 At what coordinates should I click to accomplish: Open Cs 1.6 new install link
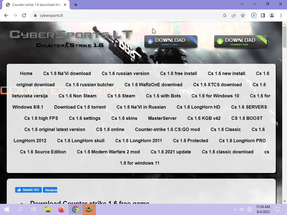226,74
